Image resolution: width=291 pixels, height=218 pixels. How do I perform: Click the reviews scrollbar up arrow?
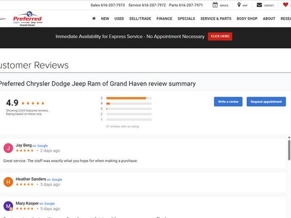[x=289, y=137]
